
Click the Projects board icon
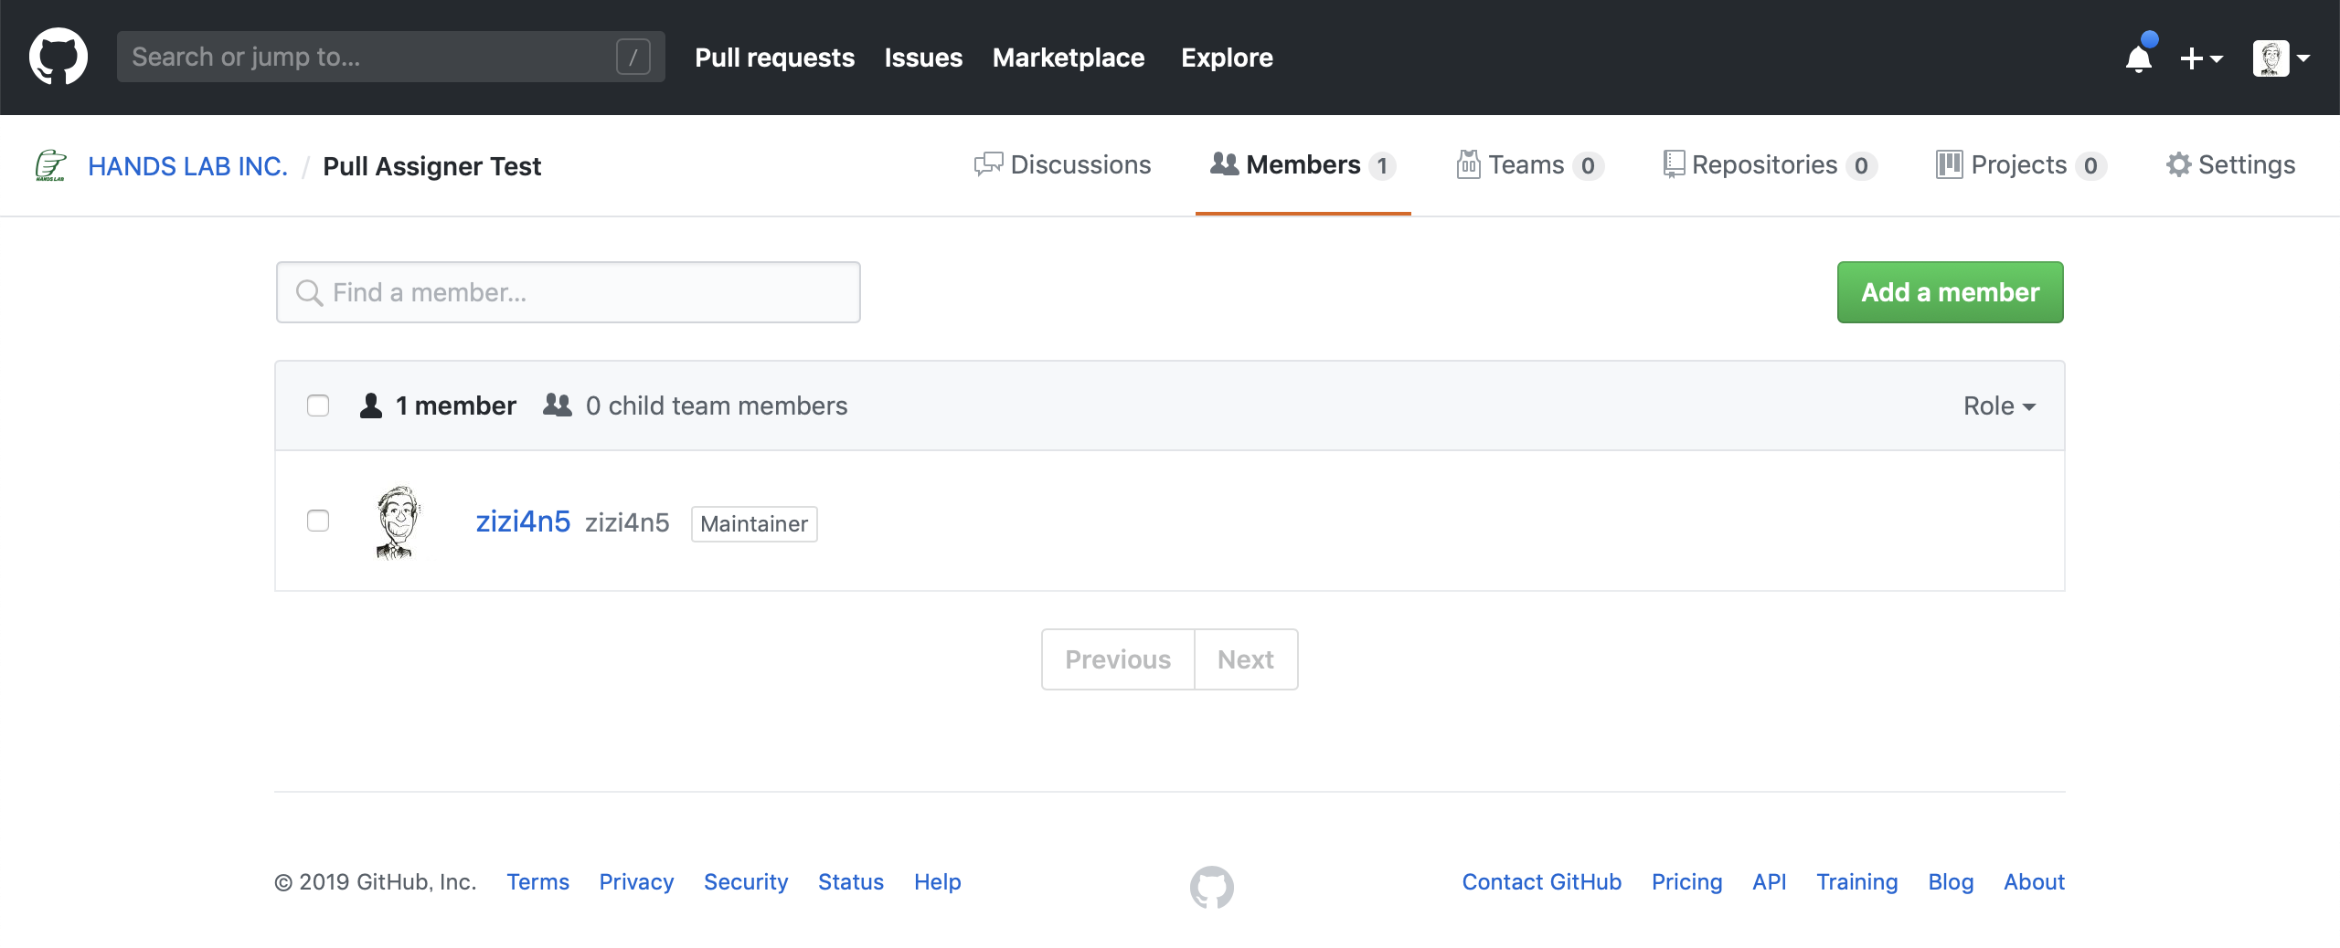tap(1949, 164)
